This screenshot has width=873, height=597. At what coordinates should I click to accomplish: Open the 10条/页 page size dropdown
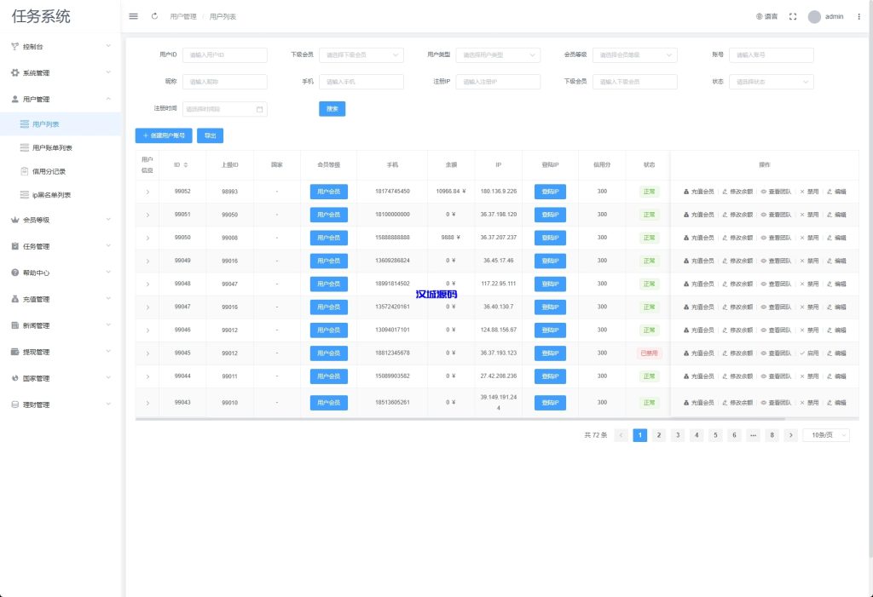(x=826, y=435)
